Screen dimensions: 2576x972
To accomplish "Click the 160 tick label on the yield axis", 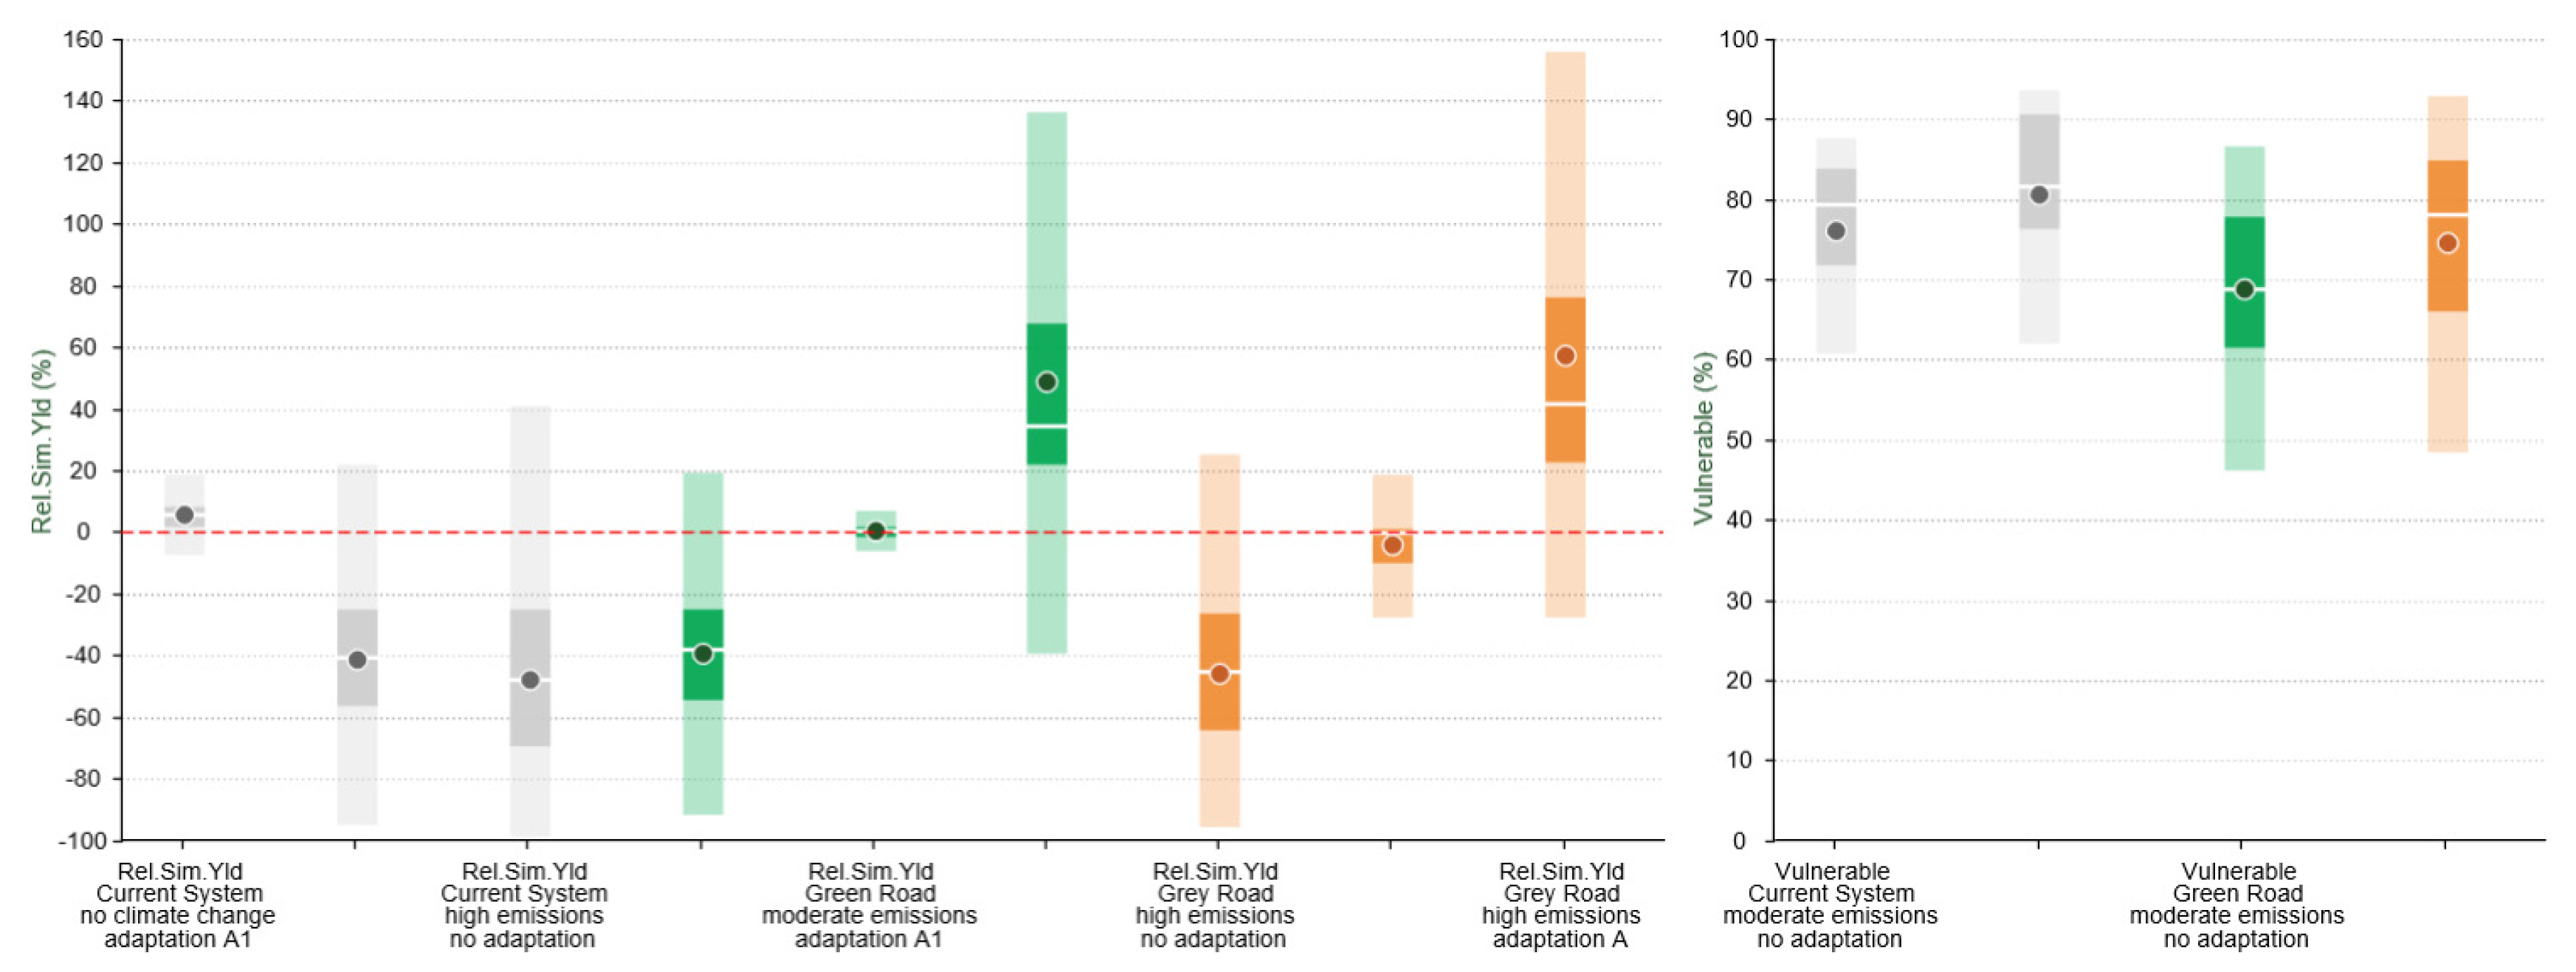I will [x=82, y=40].
